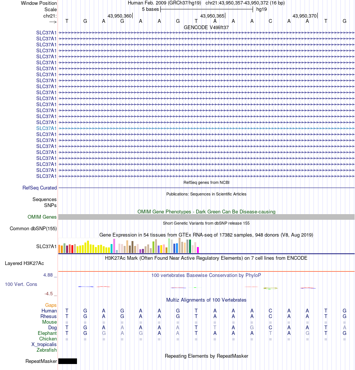
Task: Select the Elephant alignment row label
Action: click(47, 333)
